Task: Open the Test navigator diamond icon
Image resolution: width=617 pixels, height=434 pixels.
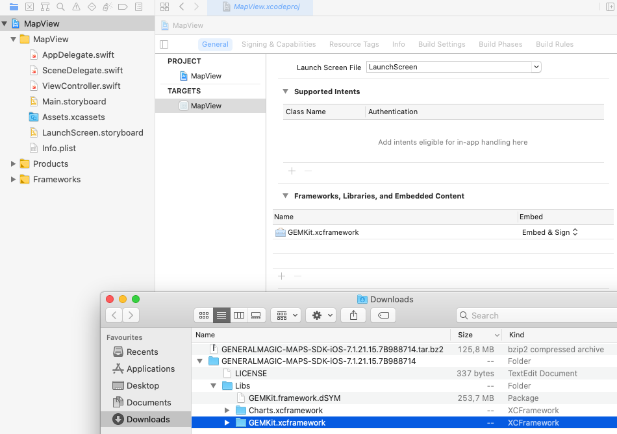Action: 92,6
